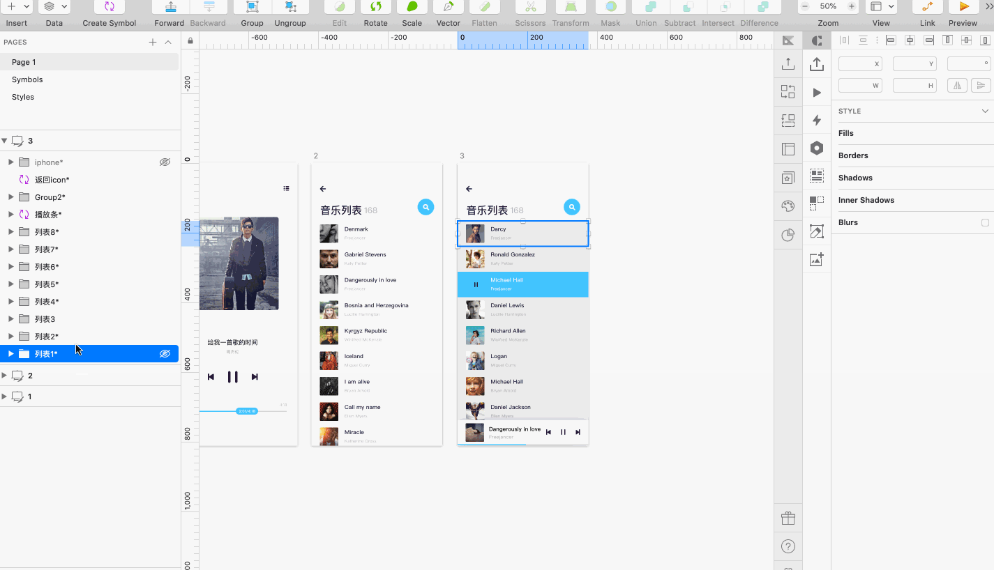This screenshot has height=570, width=994.
Task: Click the X position input field
Action: [859, 64]
